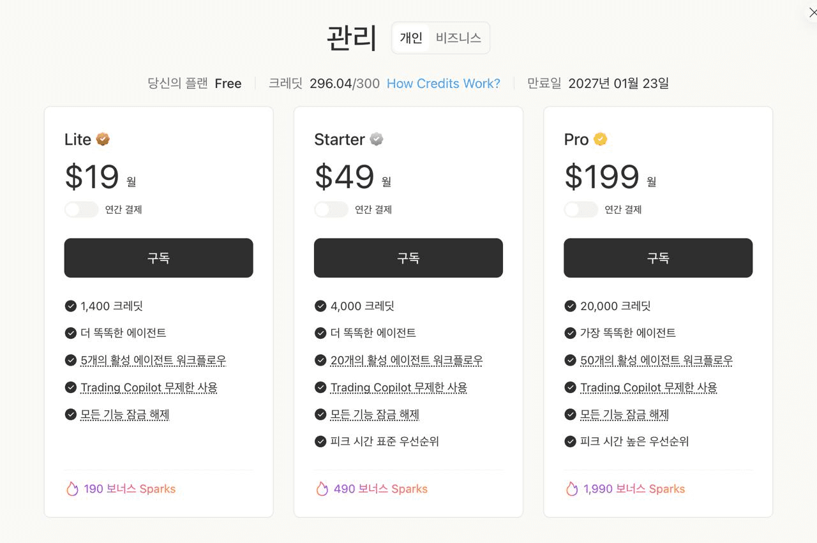Image resolution: width=817 pixels, height=543 pixels.
Task: Select the 개인 tab
Action: pos(411,38)
